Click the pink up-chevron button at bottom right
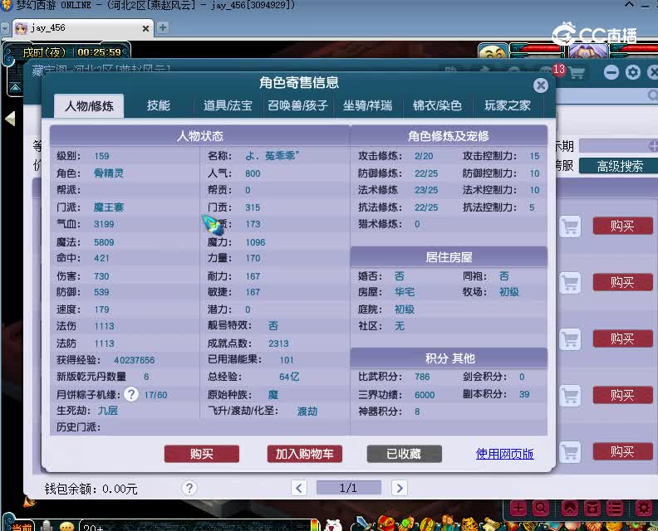The height and width of the screenshot is (531, 658). [x=570, y=509]
